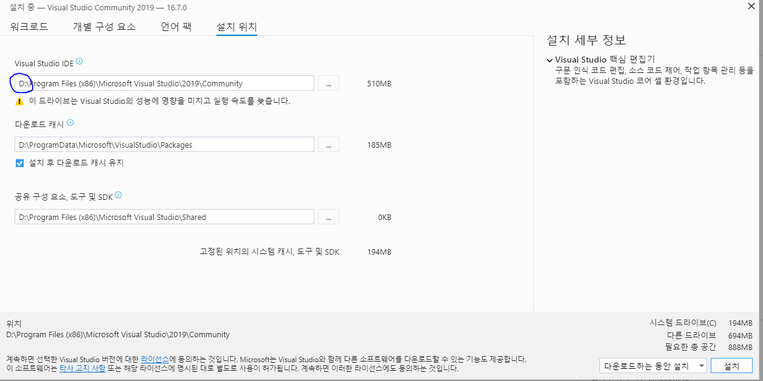Browse for Shared components folder
The width and height of the screenshot is (763, 381).
coord(328,217)
